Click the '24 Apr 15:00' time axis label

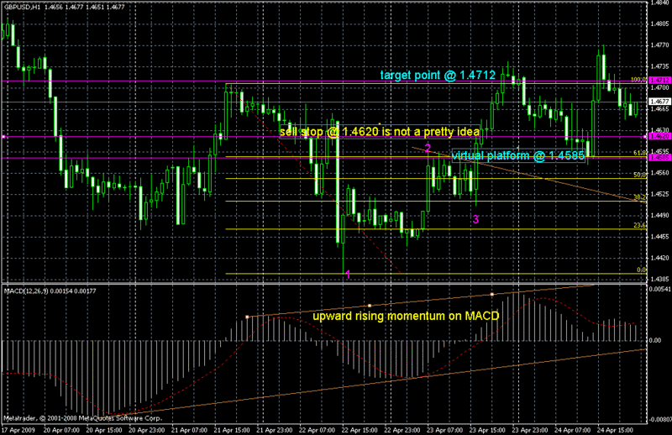[615, 430]
